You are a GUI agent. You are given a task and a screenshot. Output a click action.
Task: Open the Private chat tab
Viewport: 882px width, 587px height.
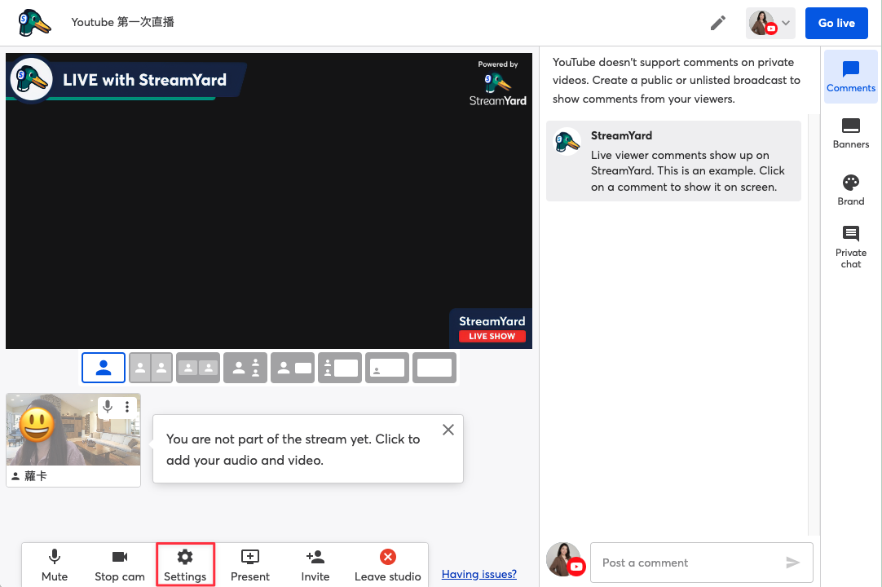(x=850, y=248)
